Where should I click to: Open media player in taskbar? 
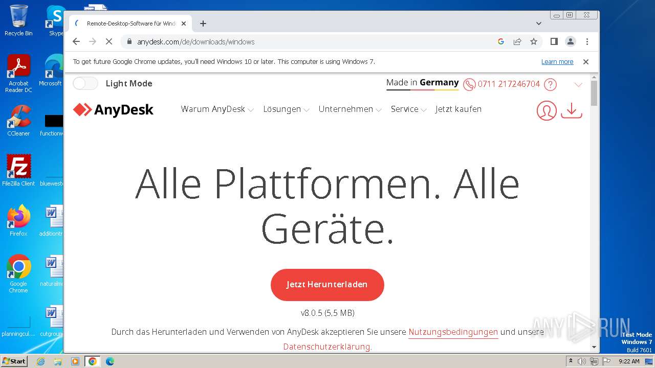click(75, 361)
